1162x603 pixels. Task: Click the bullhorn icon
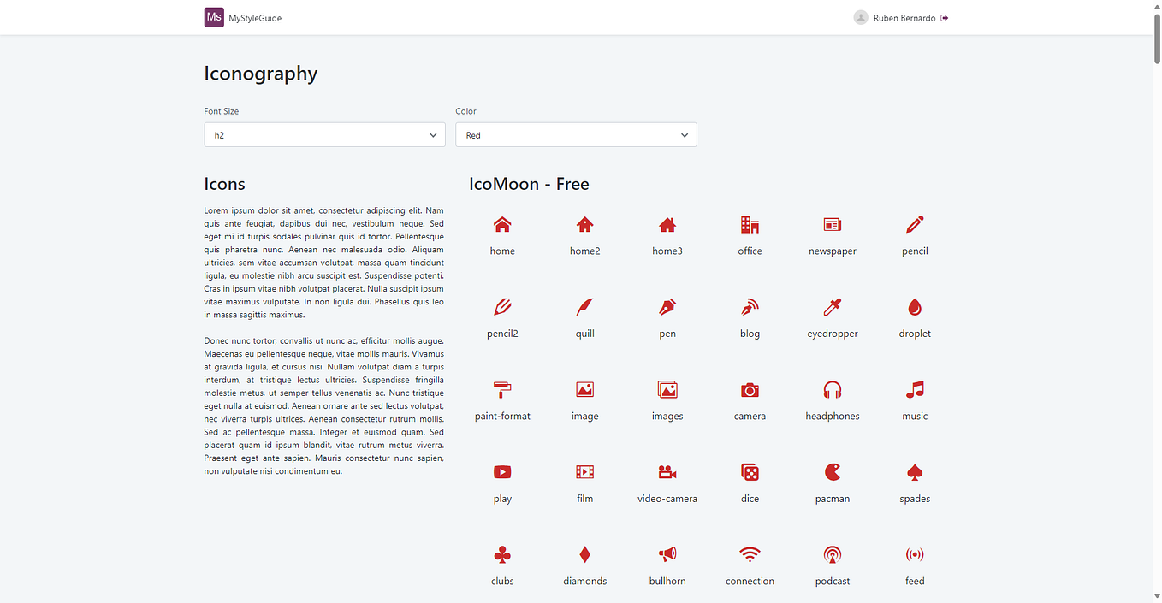(x=667, y=554)
